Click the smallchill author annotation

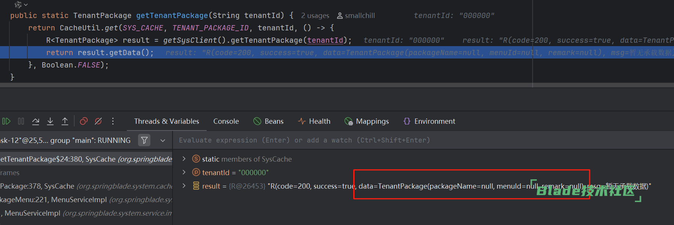356,15
